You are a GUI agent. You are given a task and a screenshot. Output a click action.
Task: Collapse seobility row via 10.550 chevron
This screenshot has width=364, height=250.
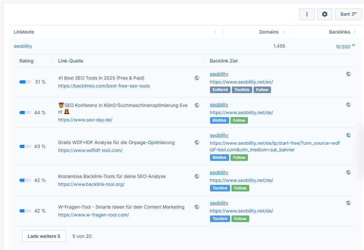tap(353, 46)
